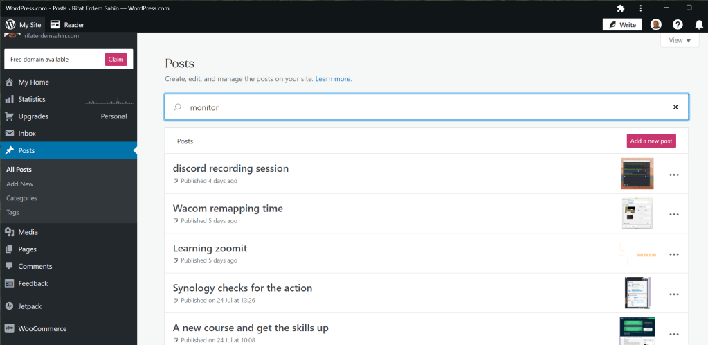The width and height of the screenshot is (708, 345).
Task: Open the Inbox menu item
Action: (69, 134)
